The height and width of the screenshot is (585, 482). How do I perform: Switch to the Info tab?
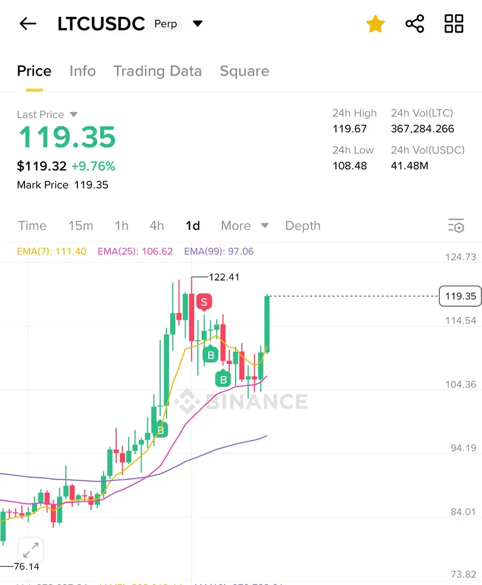(83, 71)
